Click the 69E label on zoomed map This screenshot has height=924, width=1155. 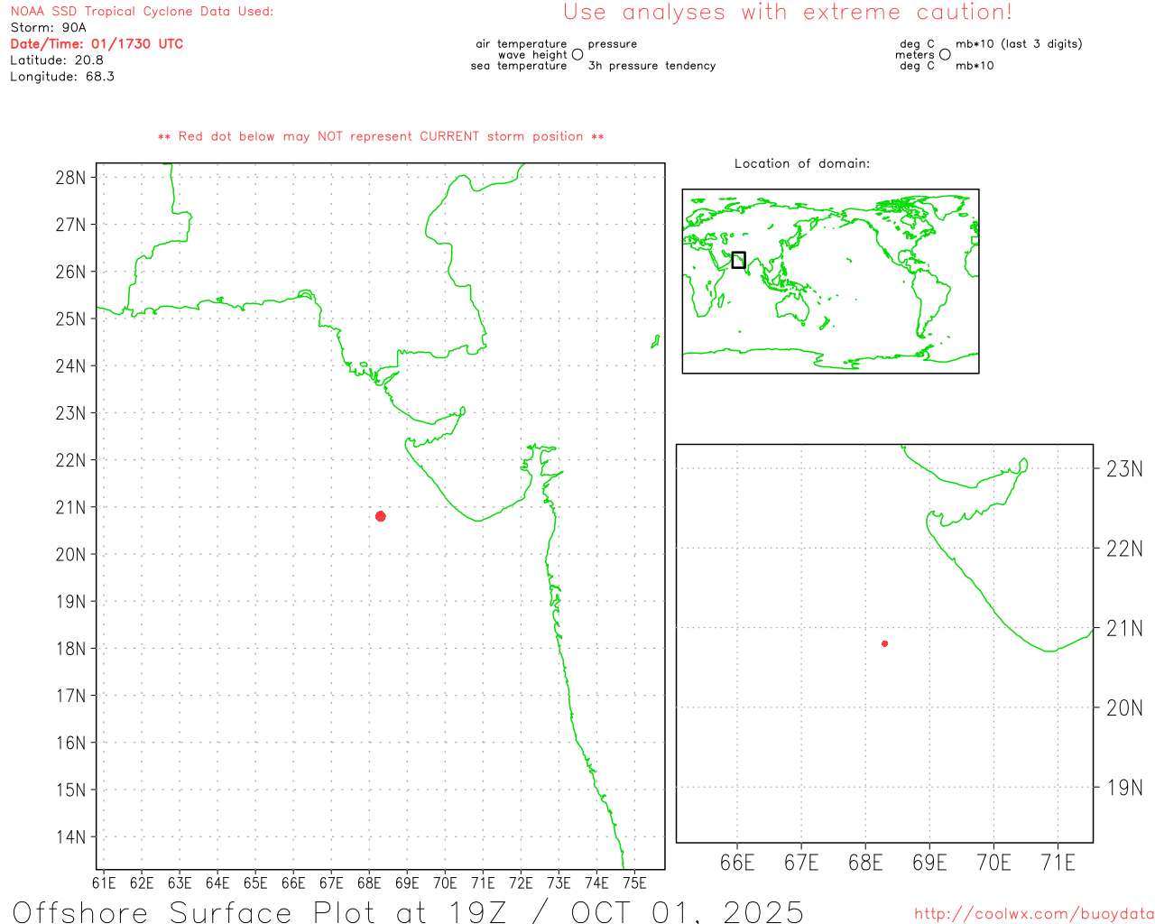coord(929,864)
